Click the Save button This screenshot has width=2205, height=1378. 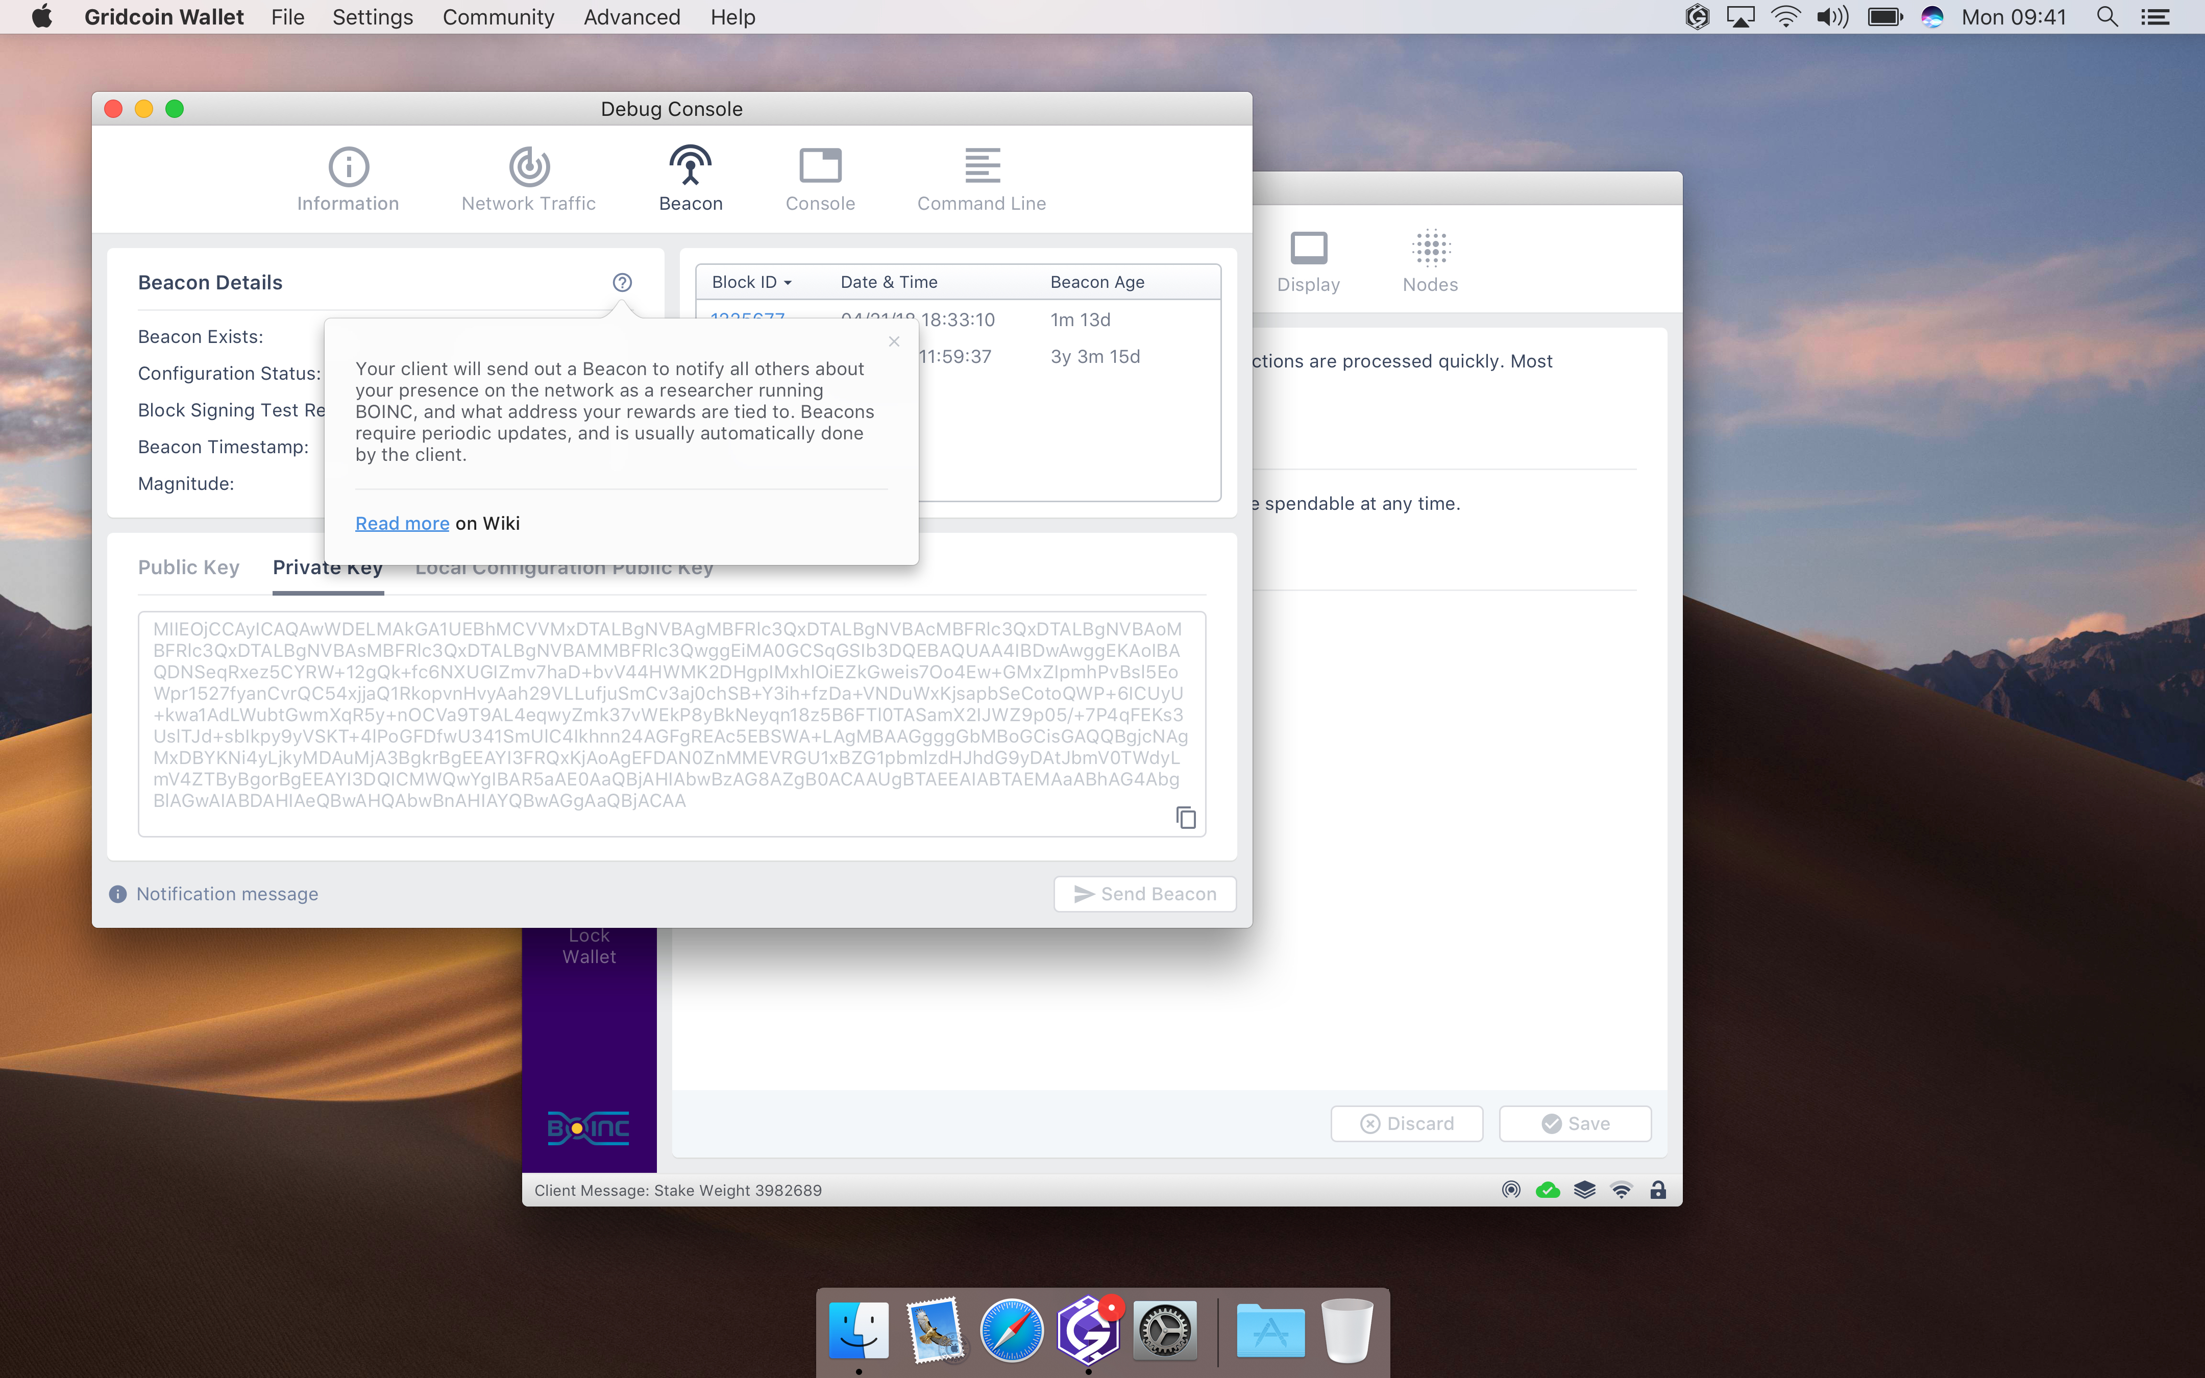coord(1575,1124)
